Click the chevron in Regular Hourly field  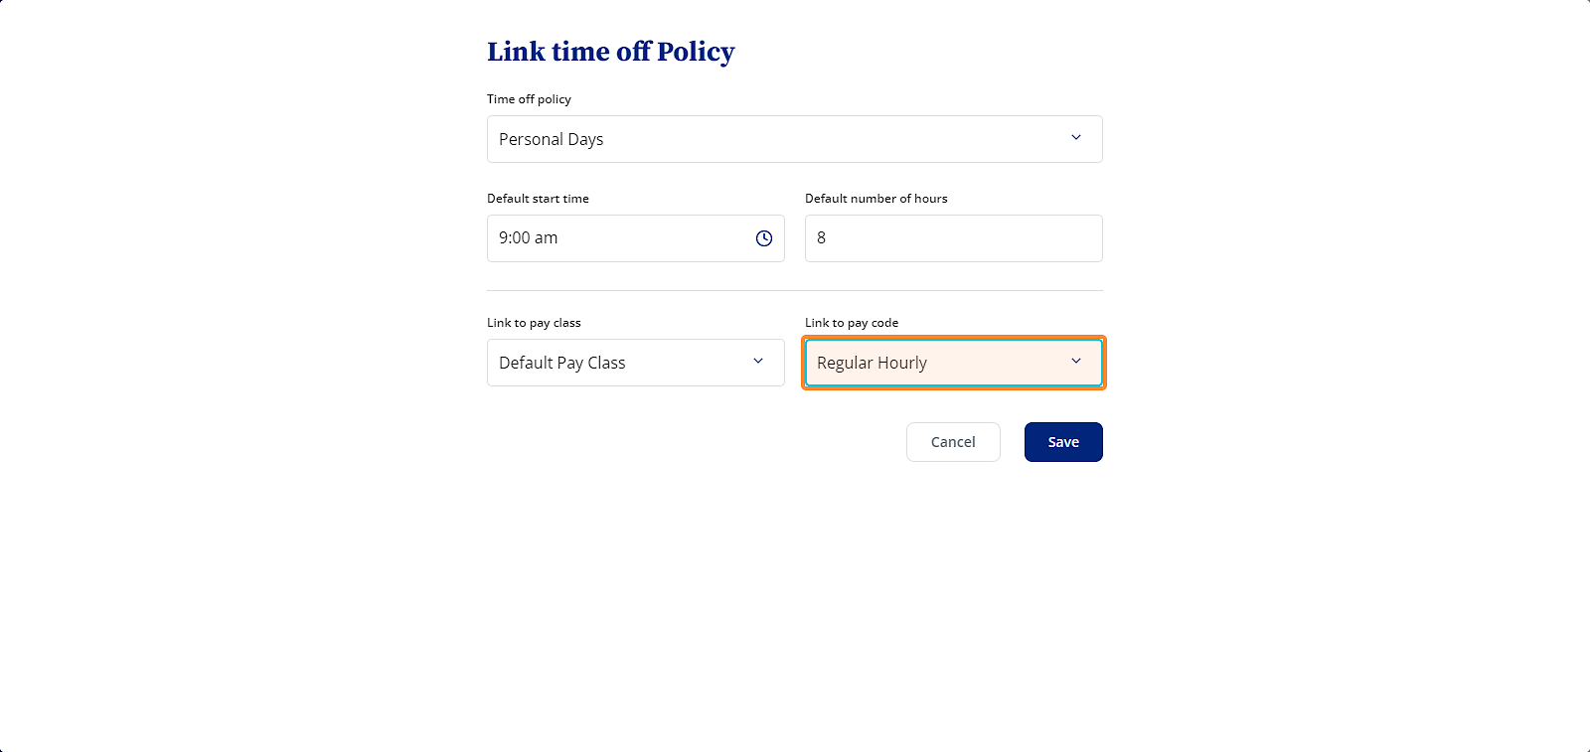tap(1076, 361)
